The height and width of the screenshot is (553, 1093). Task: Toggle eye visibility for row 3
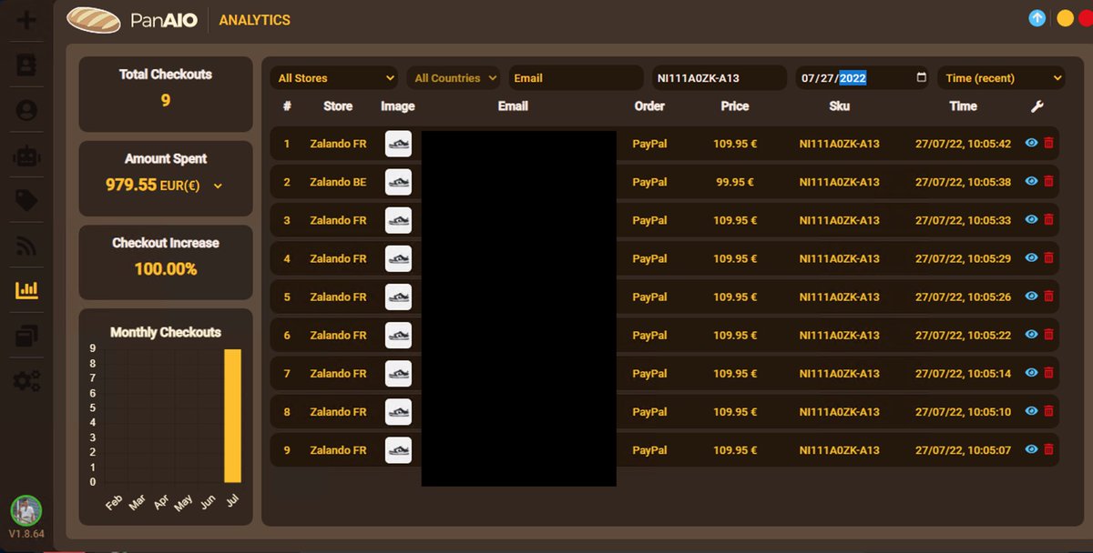(x=1031, y=220)
